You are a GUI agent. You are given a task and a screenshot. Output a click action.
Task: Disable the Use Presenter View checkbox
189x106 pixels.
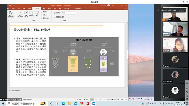54,17
